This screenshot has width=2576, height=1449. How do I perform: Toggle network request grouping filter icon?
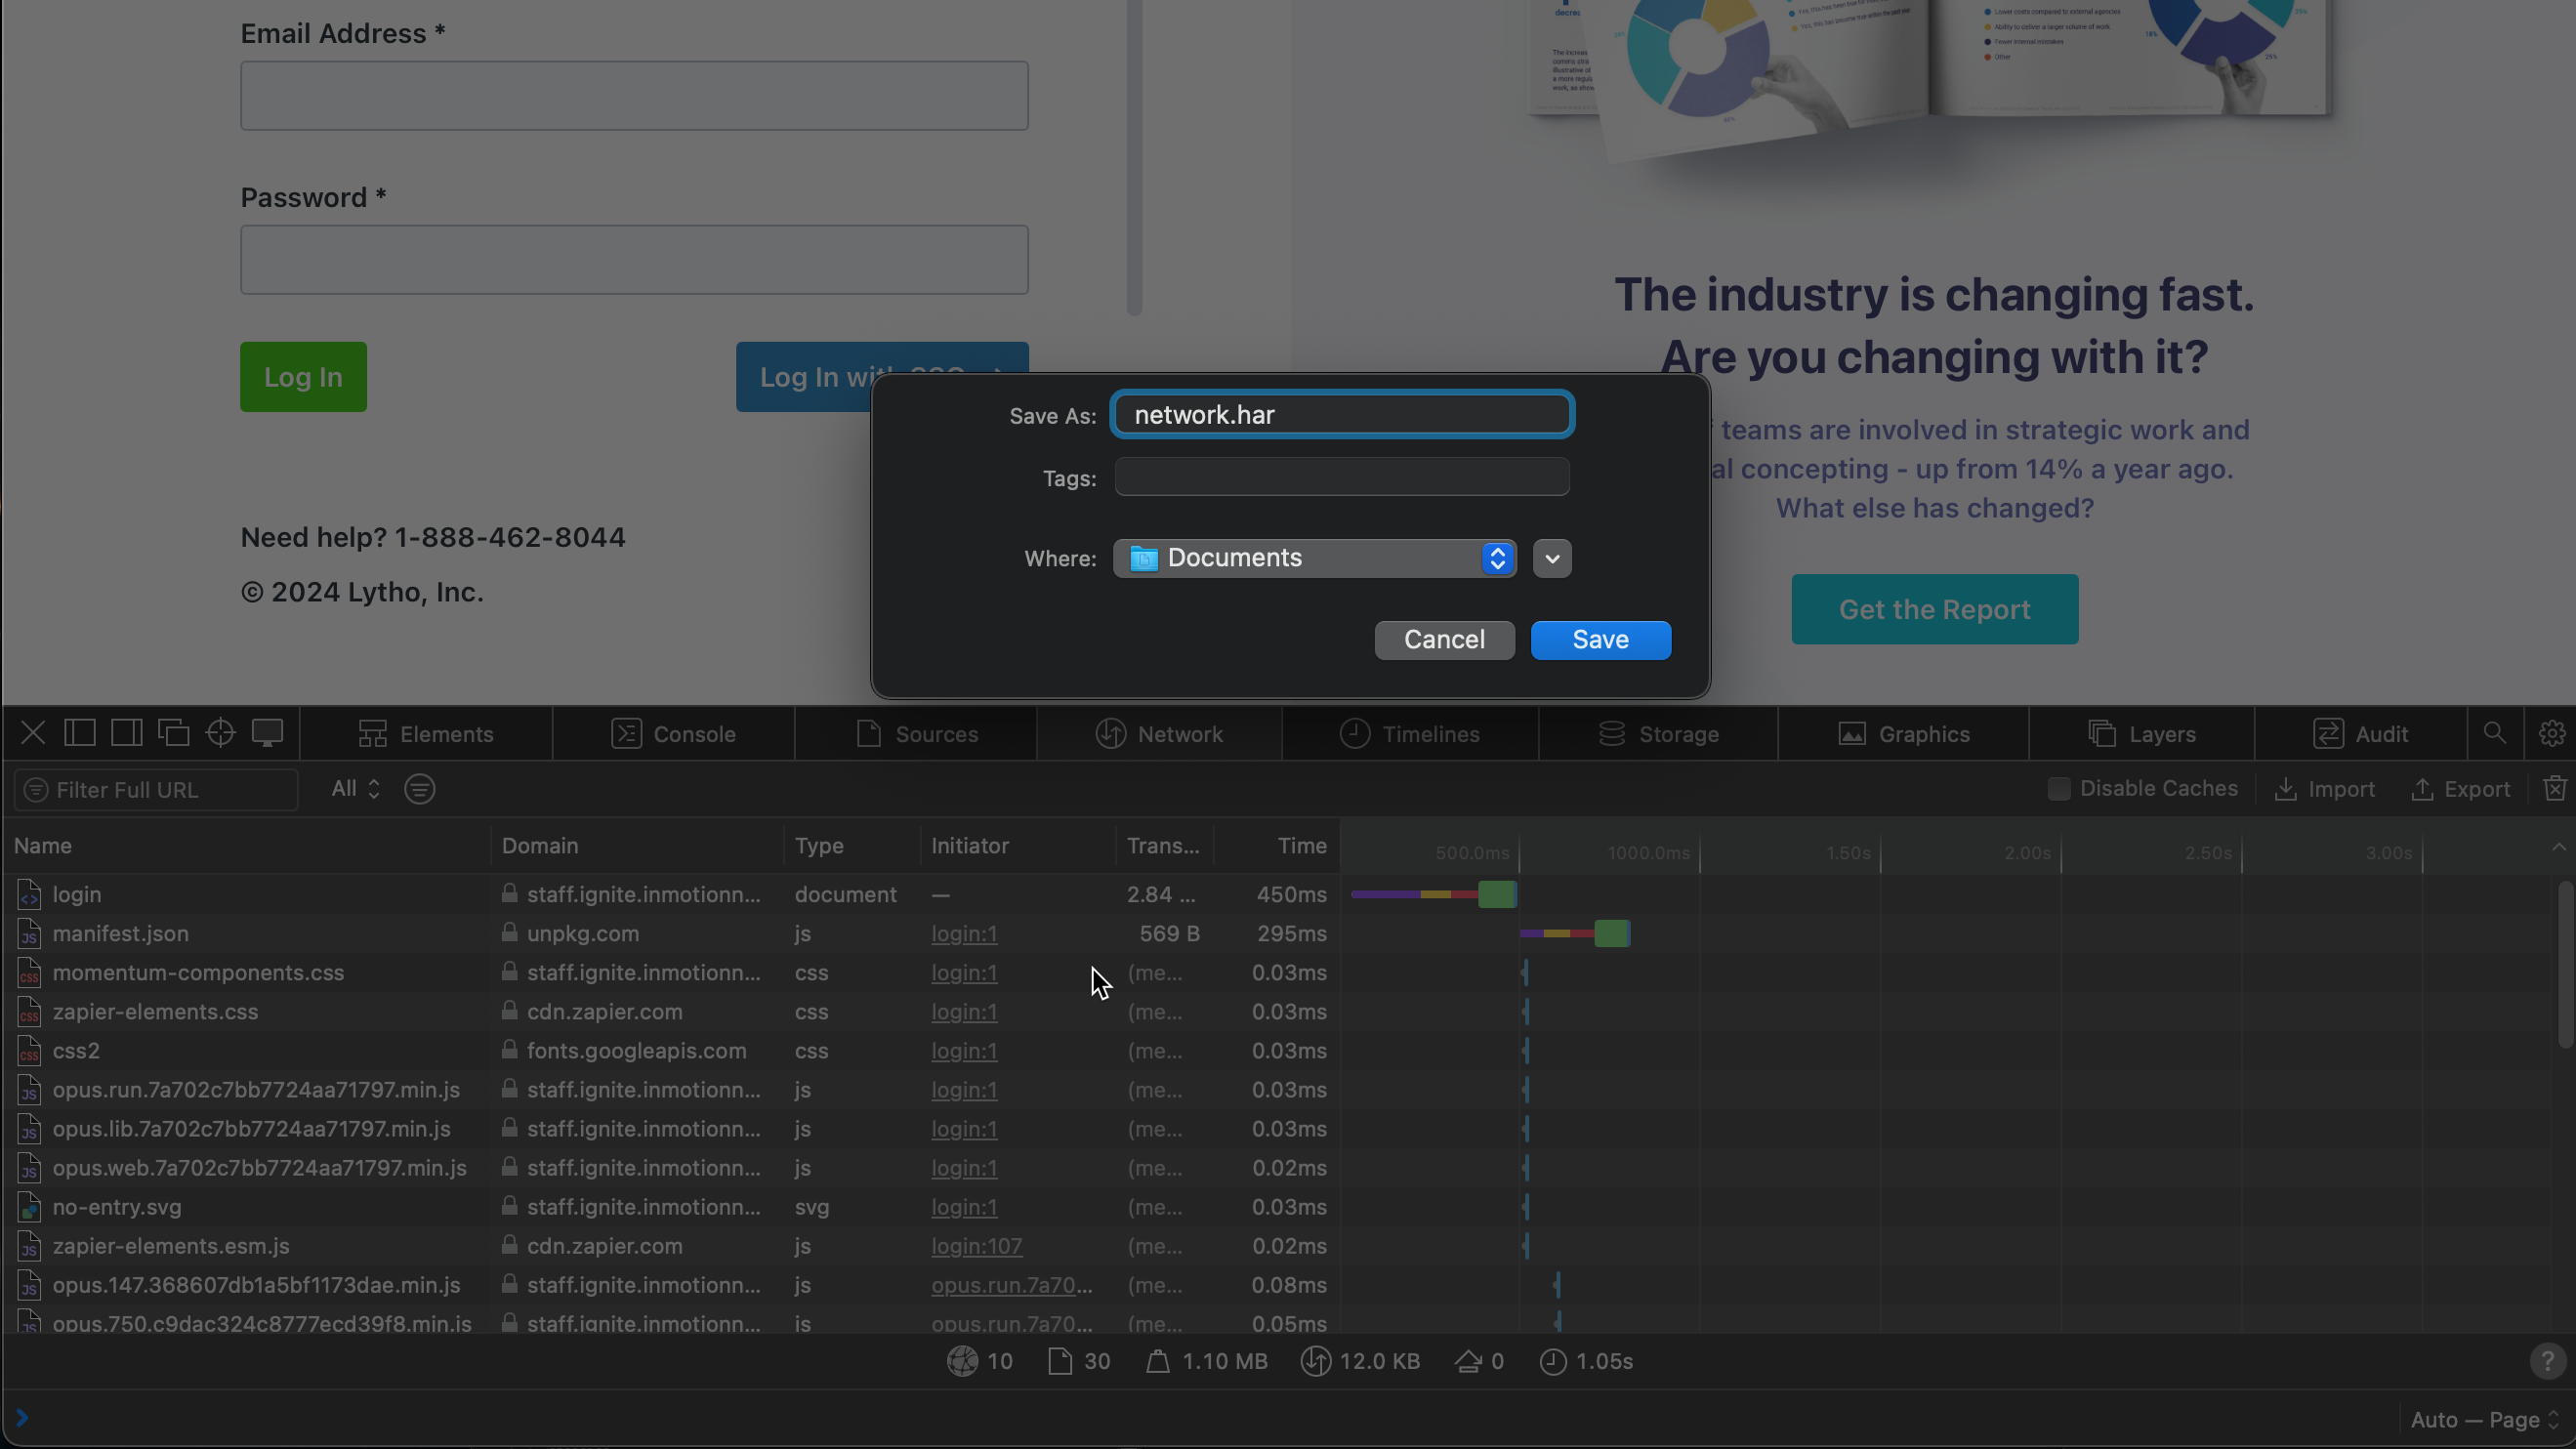(x=420, y=789)
